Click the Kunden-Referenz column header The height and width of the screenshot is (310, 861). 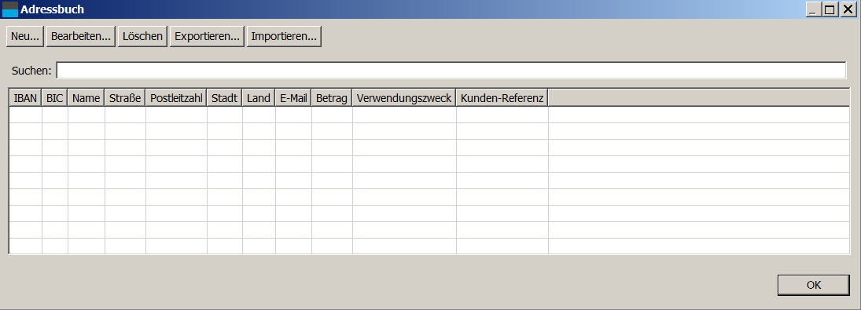pyautogui.click(x=502, y=98)
